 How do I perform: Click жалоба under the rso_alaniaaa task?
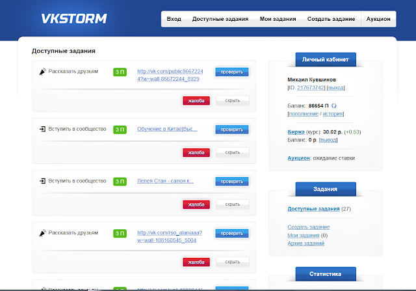click(196, 262)
